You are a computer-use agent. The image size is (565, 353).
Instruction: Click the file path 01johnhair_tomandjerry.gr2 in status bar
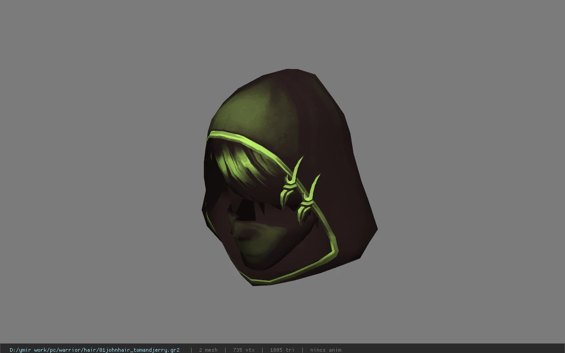coord(94,350)
